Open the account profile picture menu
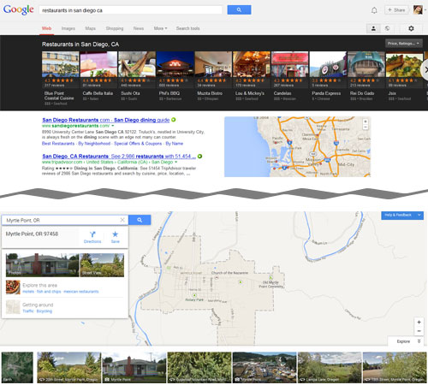This screenshot has height=385, width=428. point(418,10)
